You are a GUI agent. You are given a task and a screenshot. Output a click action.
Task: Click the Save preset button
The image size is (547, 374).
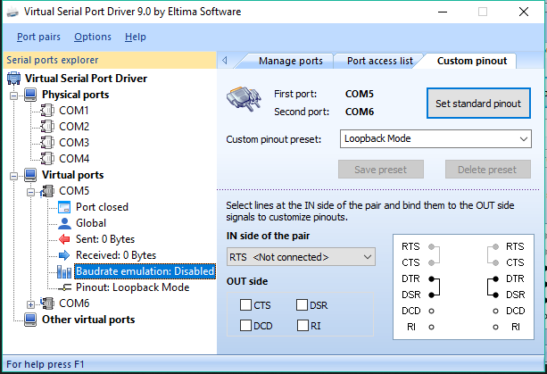point(381,170)
